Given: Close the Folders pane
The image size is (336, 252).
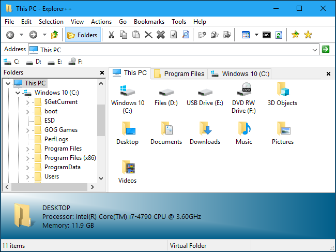Looking at the screenshot, I should 102,73.
